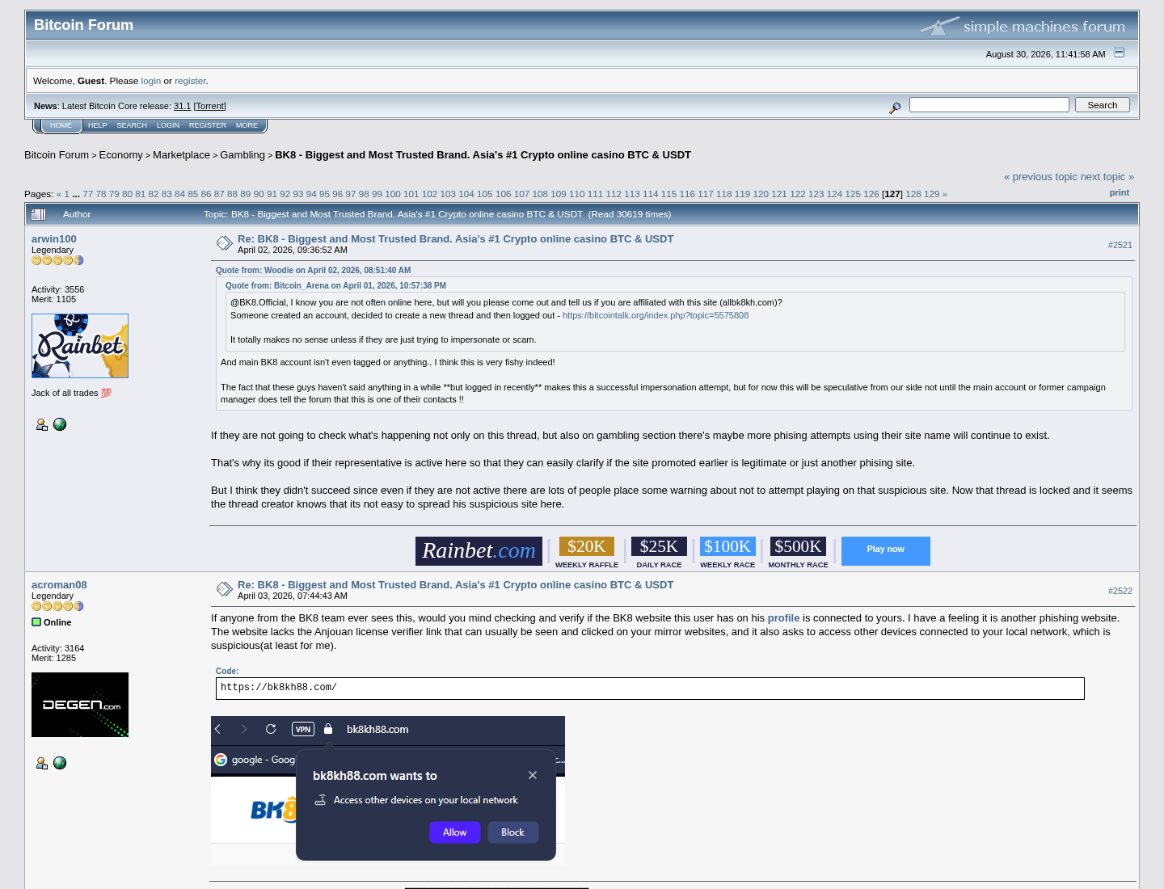Click the Play now button in signature
1164x889 pixels.
coord(886,551)
